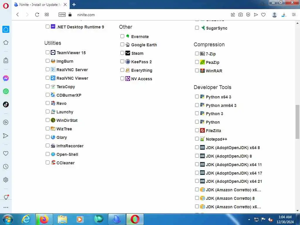Screen dimensions: 300x225
Task: Open ad blocker shield icon
Action: 248,15
